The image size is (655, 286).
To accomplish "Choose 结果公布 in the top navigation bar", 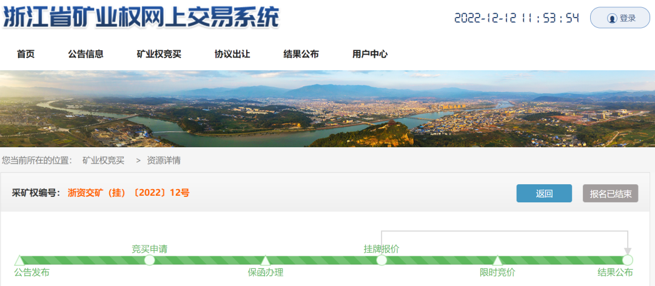I will (x=301, y=54).
